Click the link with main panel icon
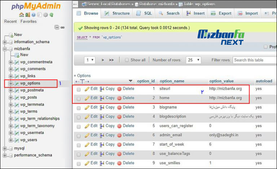 [x=62, y=27]
